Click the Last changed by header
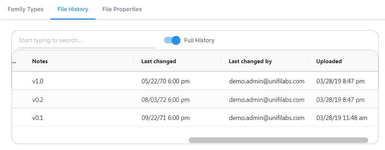The width and height of the screenshot is (385, 150). pyautogui.click(x=250, y=61)
